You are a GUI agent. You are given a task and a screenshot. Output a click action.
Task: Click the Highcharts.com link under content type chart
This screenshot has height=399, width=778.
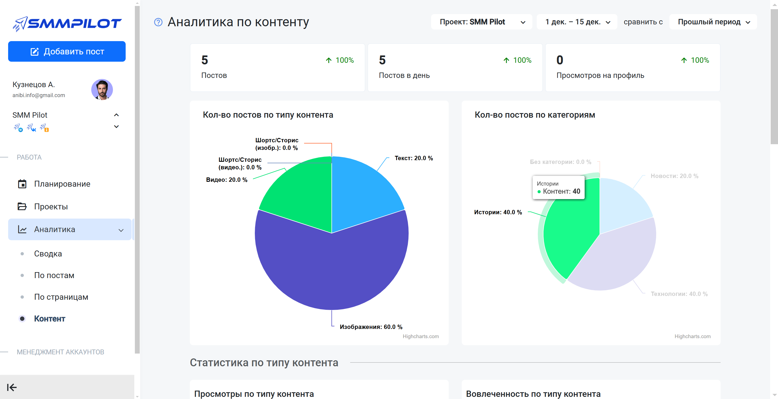coord(421,336)
